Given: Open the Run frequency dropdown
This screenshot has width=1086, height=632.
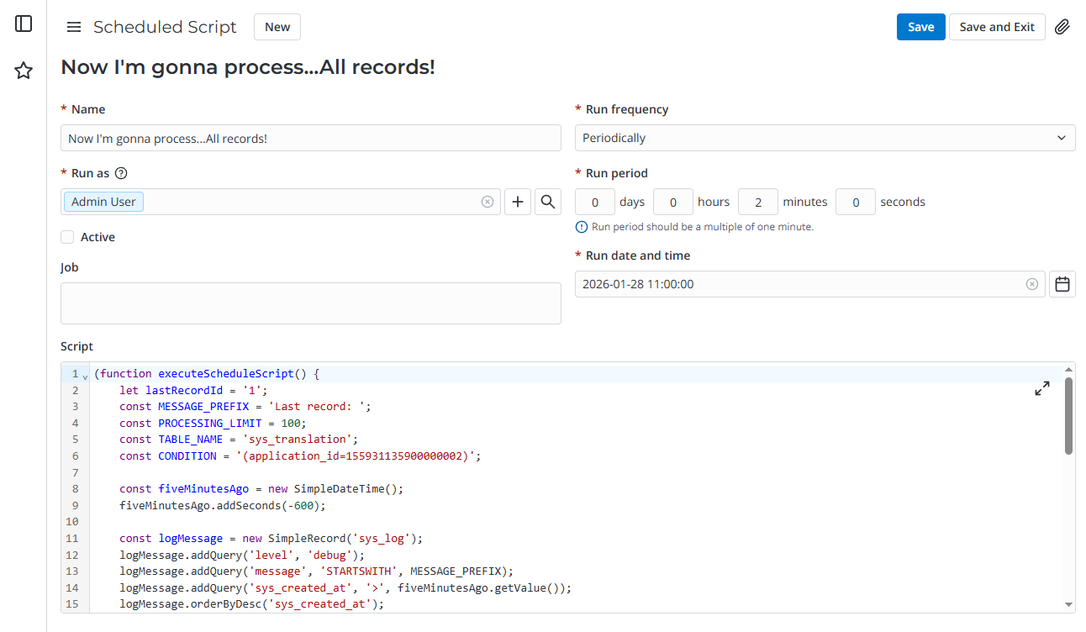Looking at the screenshot, I should tap(825, 138).
